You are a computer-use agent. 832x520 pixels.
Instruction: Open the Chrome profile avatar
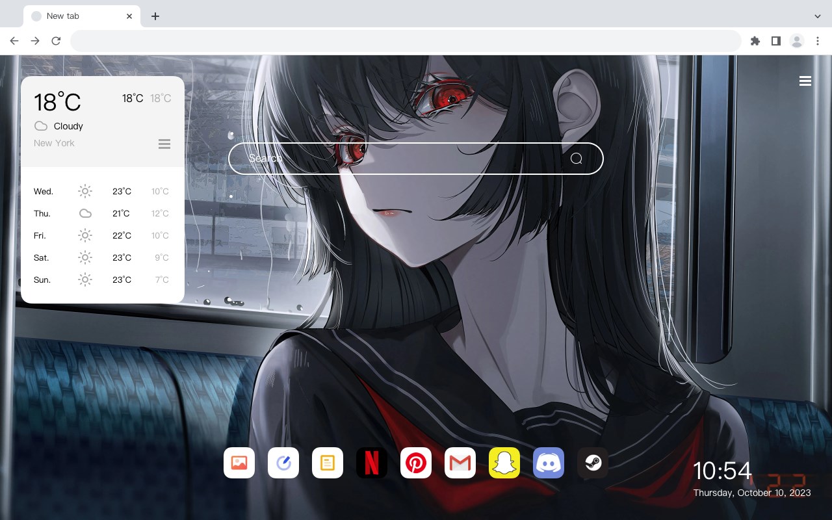pyautogui.click(x=797, y=41)
